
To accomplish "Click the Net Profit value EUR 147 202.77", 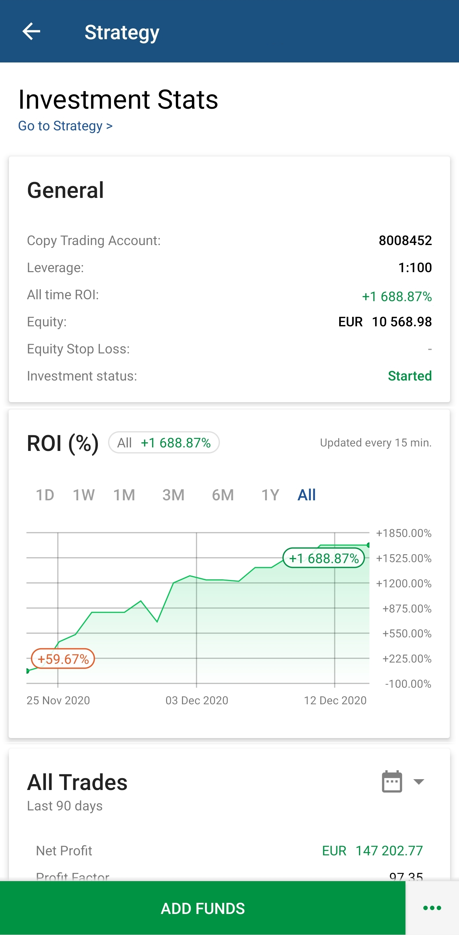I will click(372, 851).
